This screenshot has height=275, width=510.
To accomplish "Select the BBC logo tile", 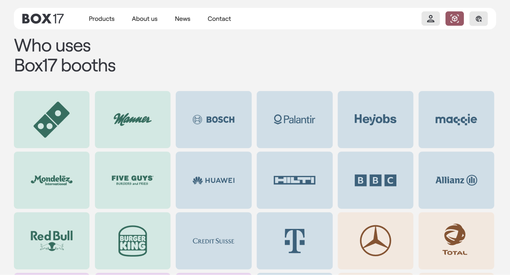I will point(376,180).
